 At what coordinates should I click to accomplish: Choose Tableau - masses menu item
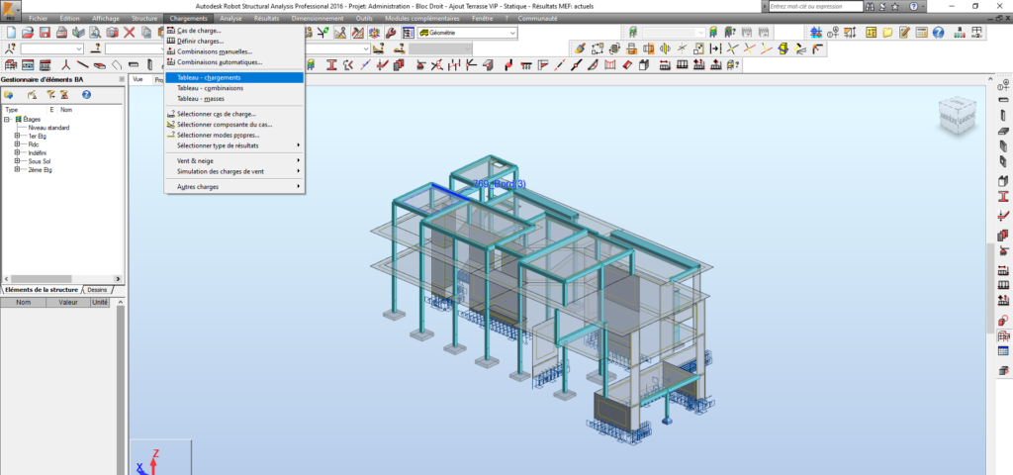(x=233, y=99)
